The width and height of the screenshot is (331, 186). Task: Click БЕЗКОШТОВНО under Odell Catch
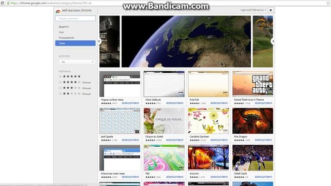(263, 177)
